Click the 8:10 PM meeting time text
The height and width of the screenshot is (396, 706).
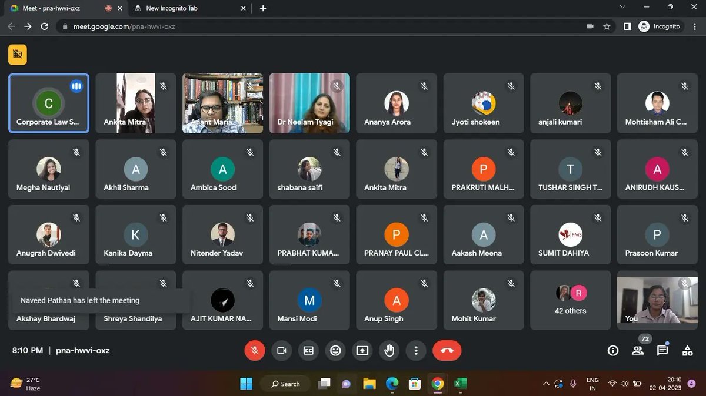[28, 350]
